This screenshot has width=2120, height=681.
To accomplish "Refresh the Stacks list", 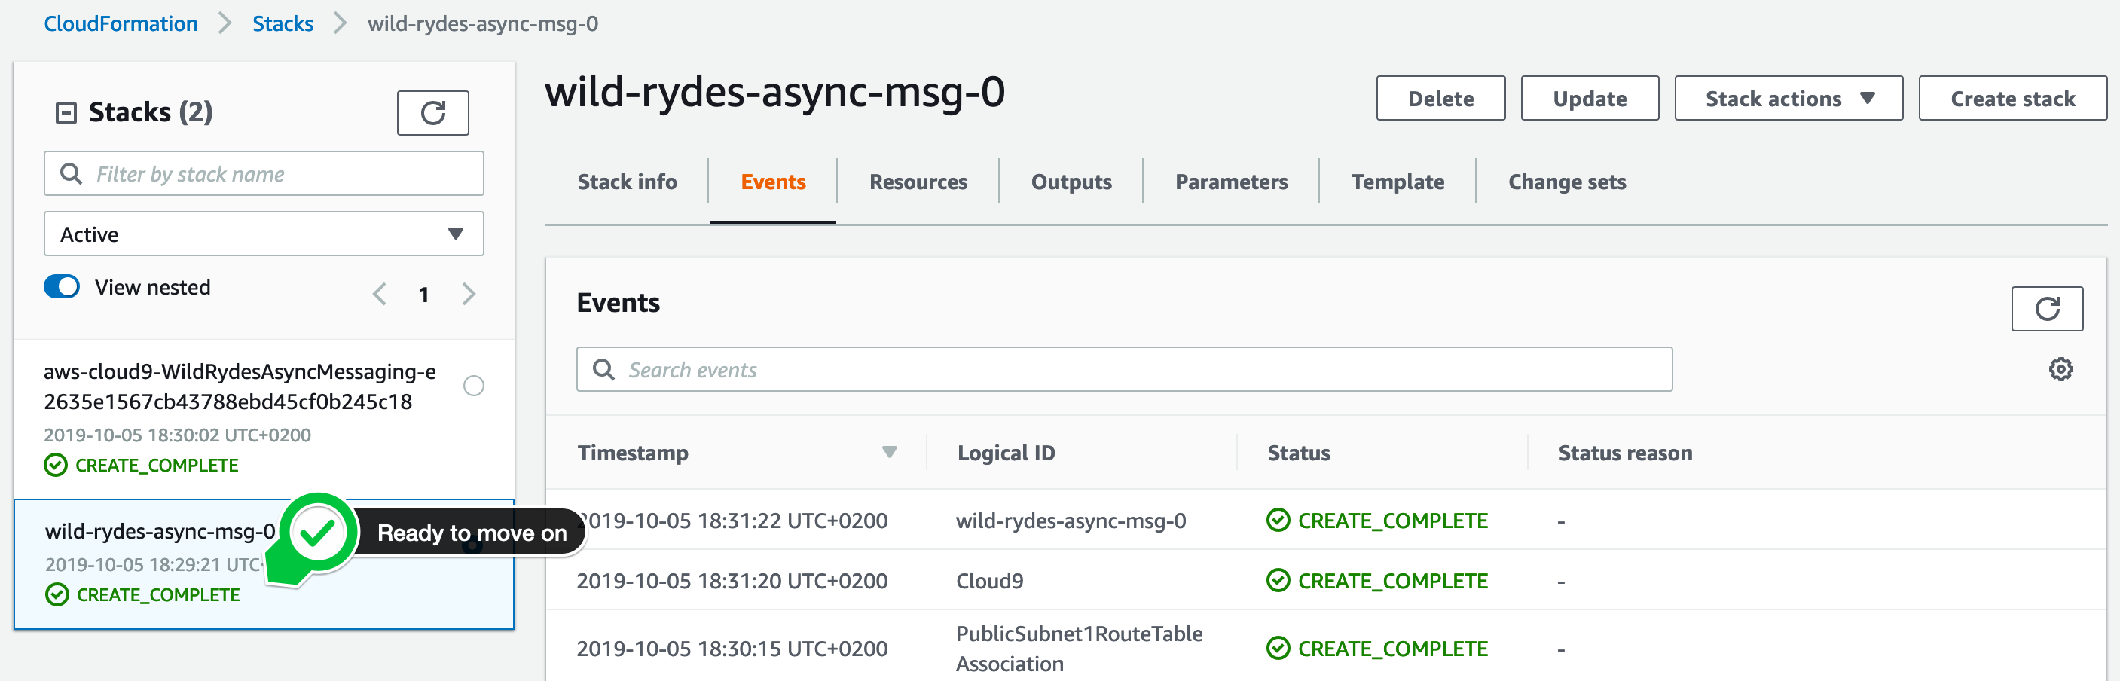I will (433, 113).
